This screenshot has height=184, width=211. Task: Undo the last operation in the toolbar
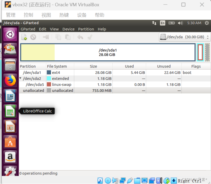click(80, 37)
